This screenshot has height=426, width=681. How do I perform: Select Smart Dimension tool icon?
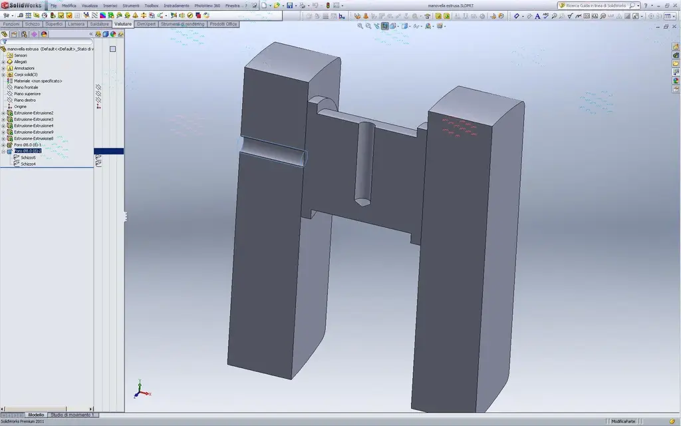(516, 16)
